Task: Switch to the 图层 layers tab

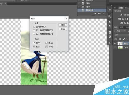Action: point(116,27)
